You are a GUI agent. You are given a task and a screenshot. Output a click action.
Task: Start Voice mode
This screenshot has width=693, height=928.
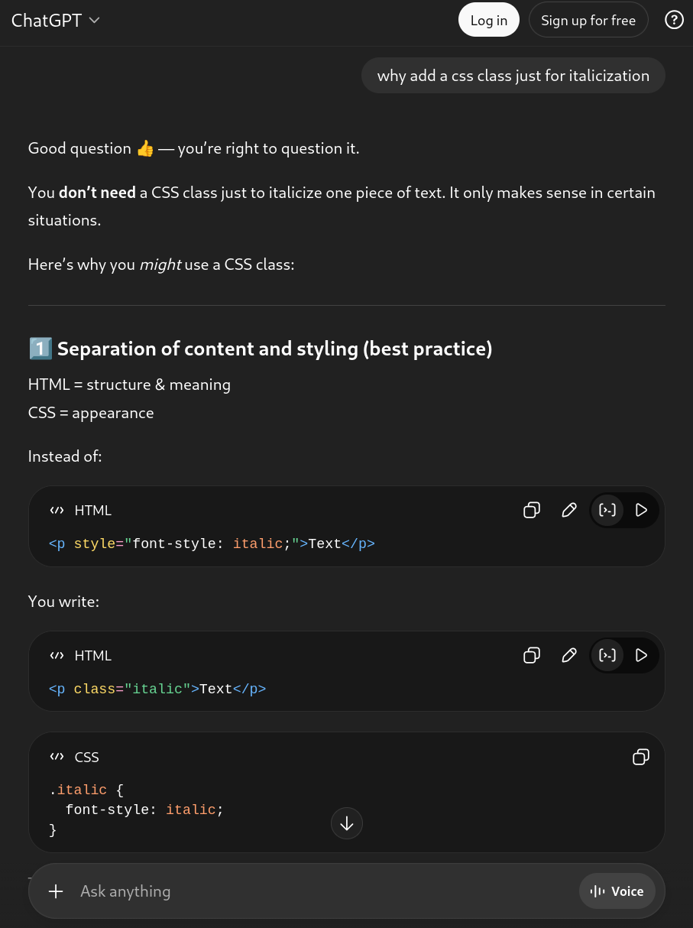(x=617, y=891)
